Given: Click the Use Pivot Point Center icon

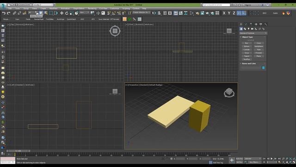Looking at the screenshot, I should pos(92,13).
